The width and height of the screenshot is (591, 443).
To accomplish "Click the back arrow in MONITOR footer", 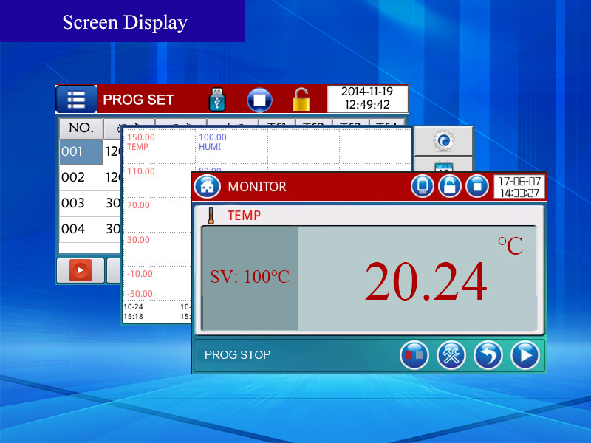I will coord(488,355).
